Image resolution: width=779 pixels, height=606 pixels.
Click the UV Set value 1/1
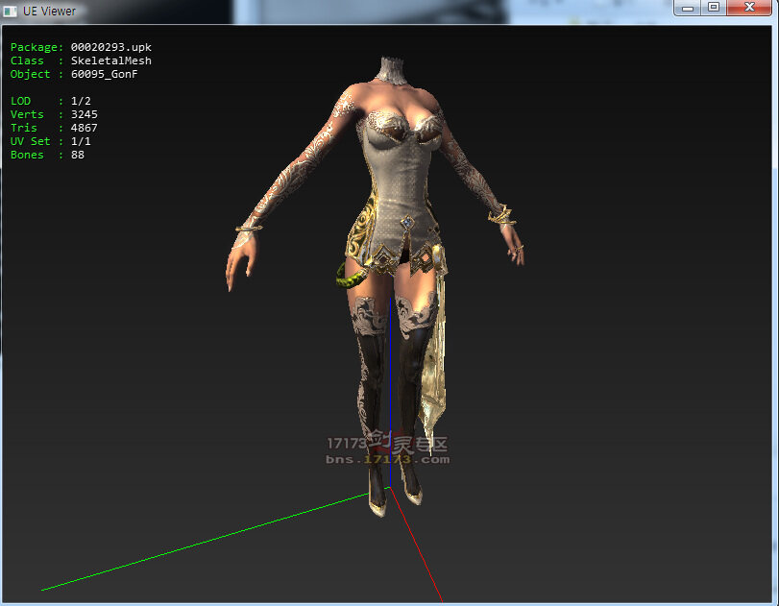[x=81, y=141]
